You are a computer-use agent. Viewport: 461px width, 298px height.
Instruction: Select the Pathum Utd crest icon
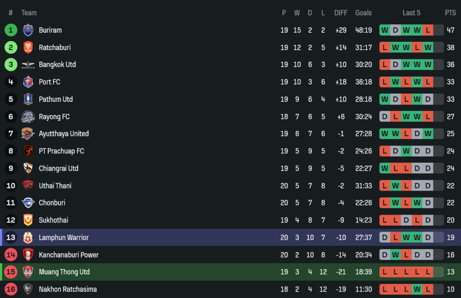click(28, 99)
